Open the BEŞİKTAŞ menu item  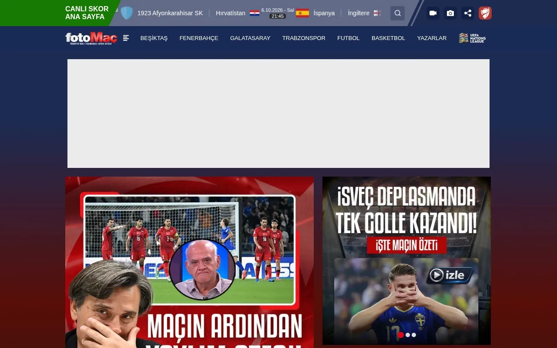(x=154, y=38)
